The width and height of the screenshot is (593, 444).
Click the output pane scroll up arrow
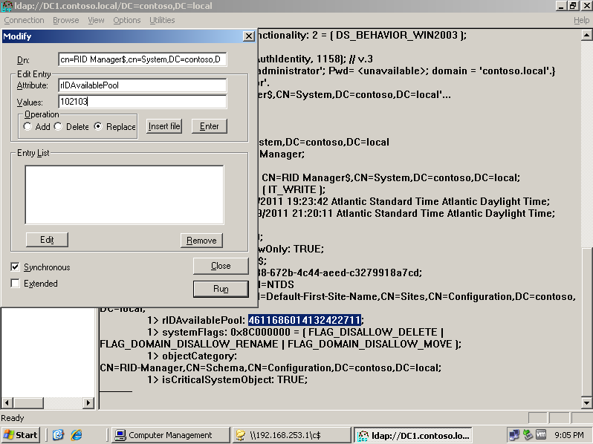tap(586, 35)
